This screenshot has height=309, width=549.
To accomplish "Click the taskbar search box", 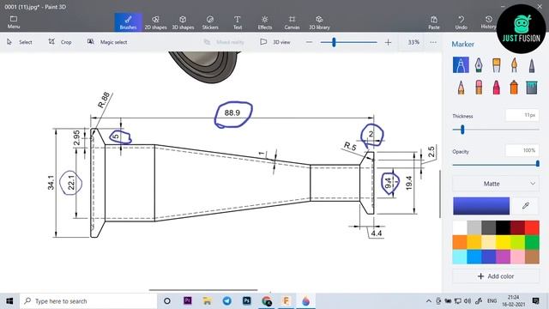I will (88, 301).
